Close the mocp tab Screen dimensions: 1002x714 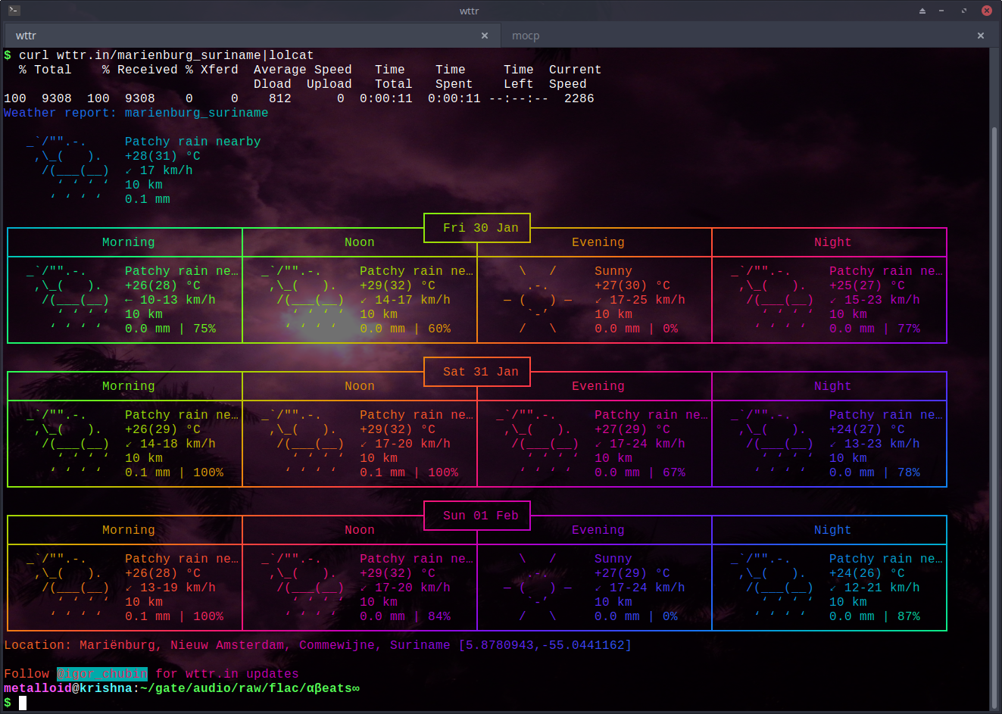[980, 36]
